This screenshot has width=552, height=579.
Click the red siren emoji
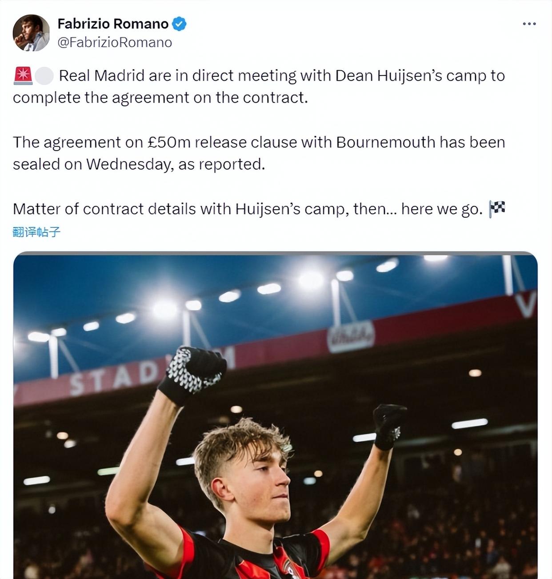[23, 76]
